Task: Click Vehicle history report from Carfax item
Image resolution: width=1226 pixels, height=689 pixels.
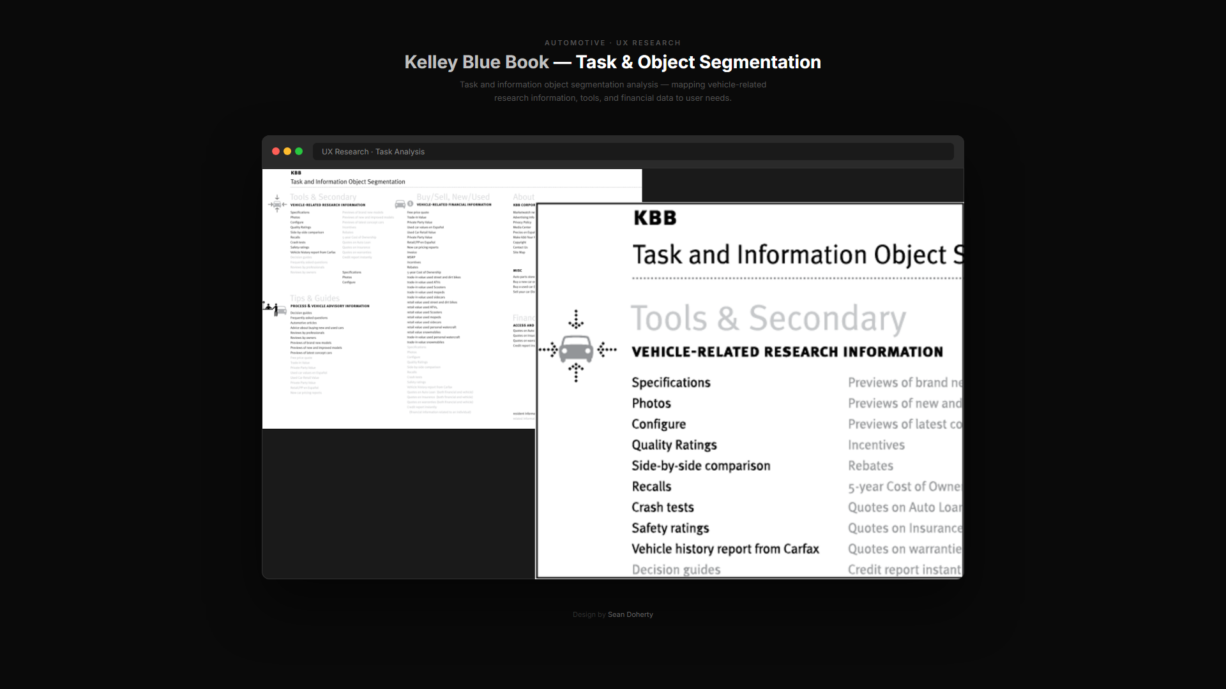Action: point(725,549)
